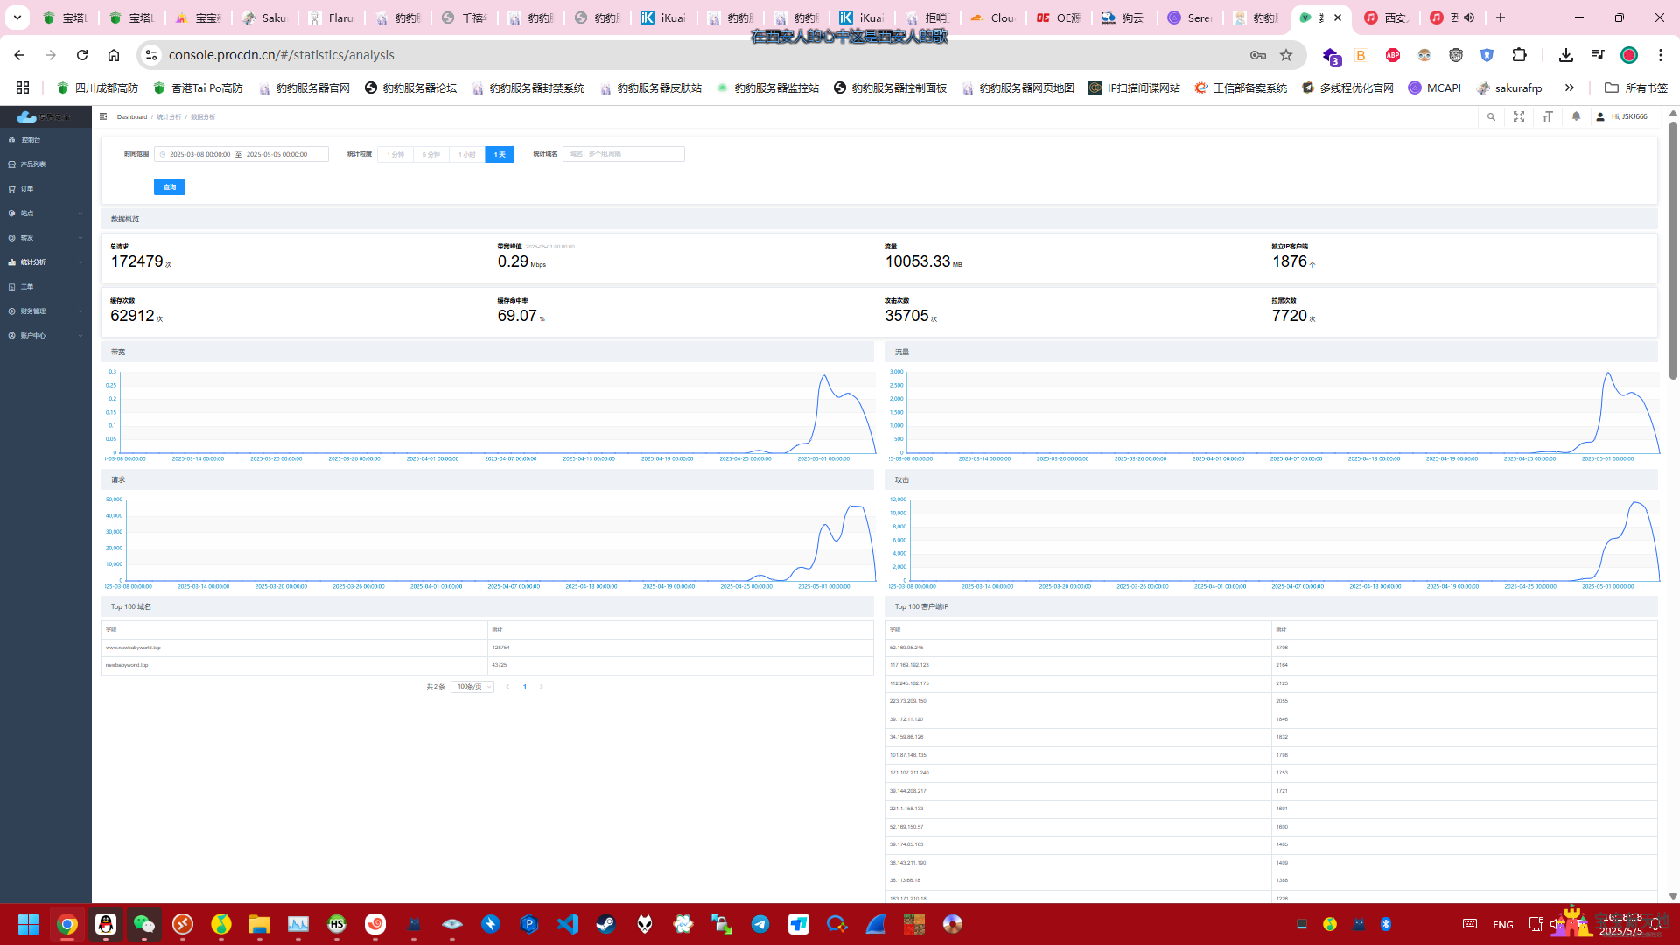Image resolution: width=1680 pixels, height=945 pixels.
Task: Open the Windows Start button
Action: pyautogui.click(x=29, y=924)
